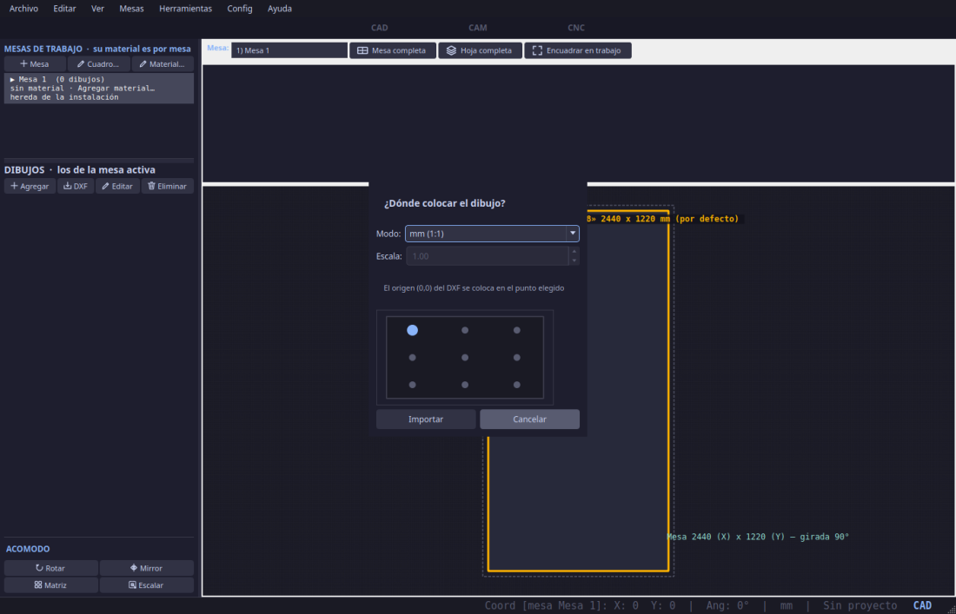Click the Encuadrar en trabajo button

pos(578,50)
